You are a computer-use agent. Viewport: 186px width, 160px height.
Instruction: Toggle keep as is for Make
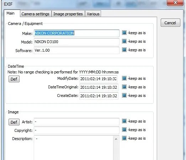124,32
